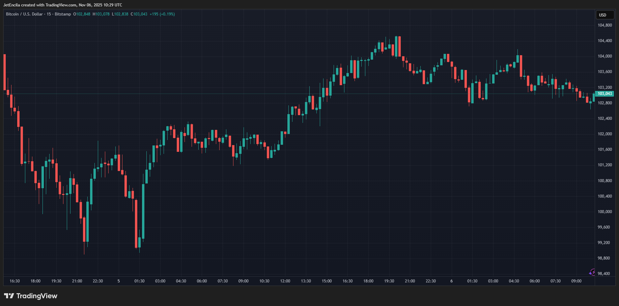Viewport: 619px width, 306px height.
Task: Click the low value L102,838
Action: coord(120,14)
